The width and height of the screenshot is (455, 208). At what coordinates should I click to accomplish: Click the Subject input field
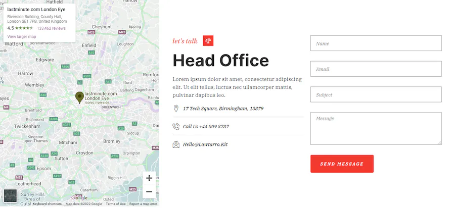[x=376, y=94]
